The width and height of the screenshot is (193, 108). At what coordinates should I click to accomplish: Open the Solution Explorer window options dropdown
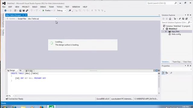click(x=185, y=15)
